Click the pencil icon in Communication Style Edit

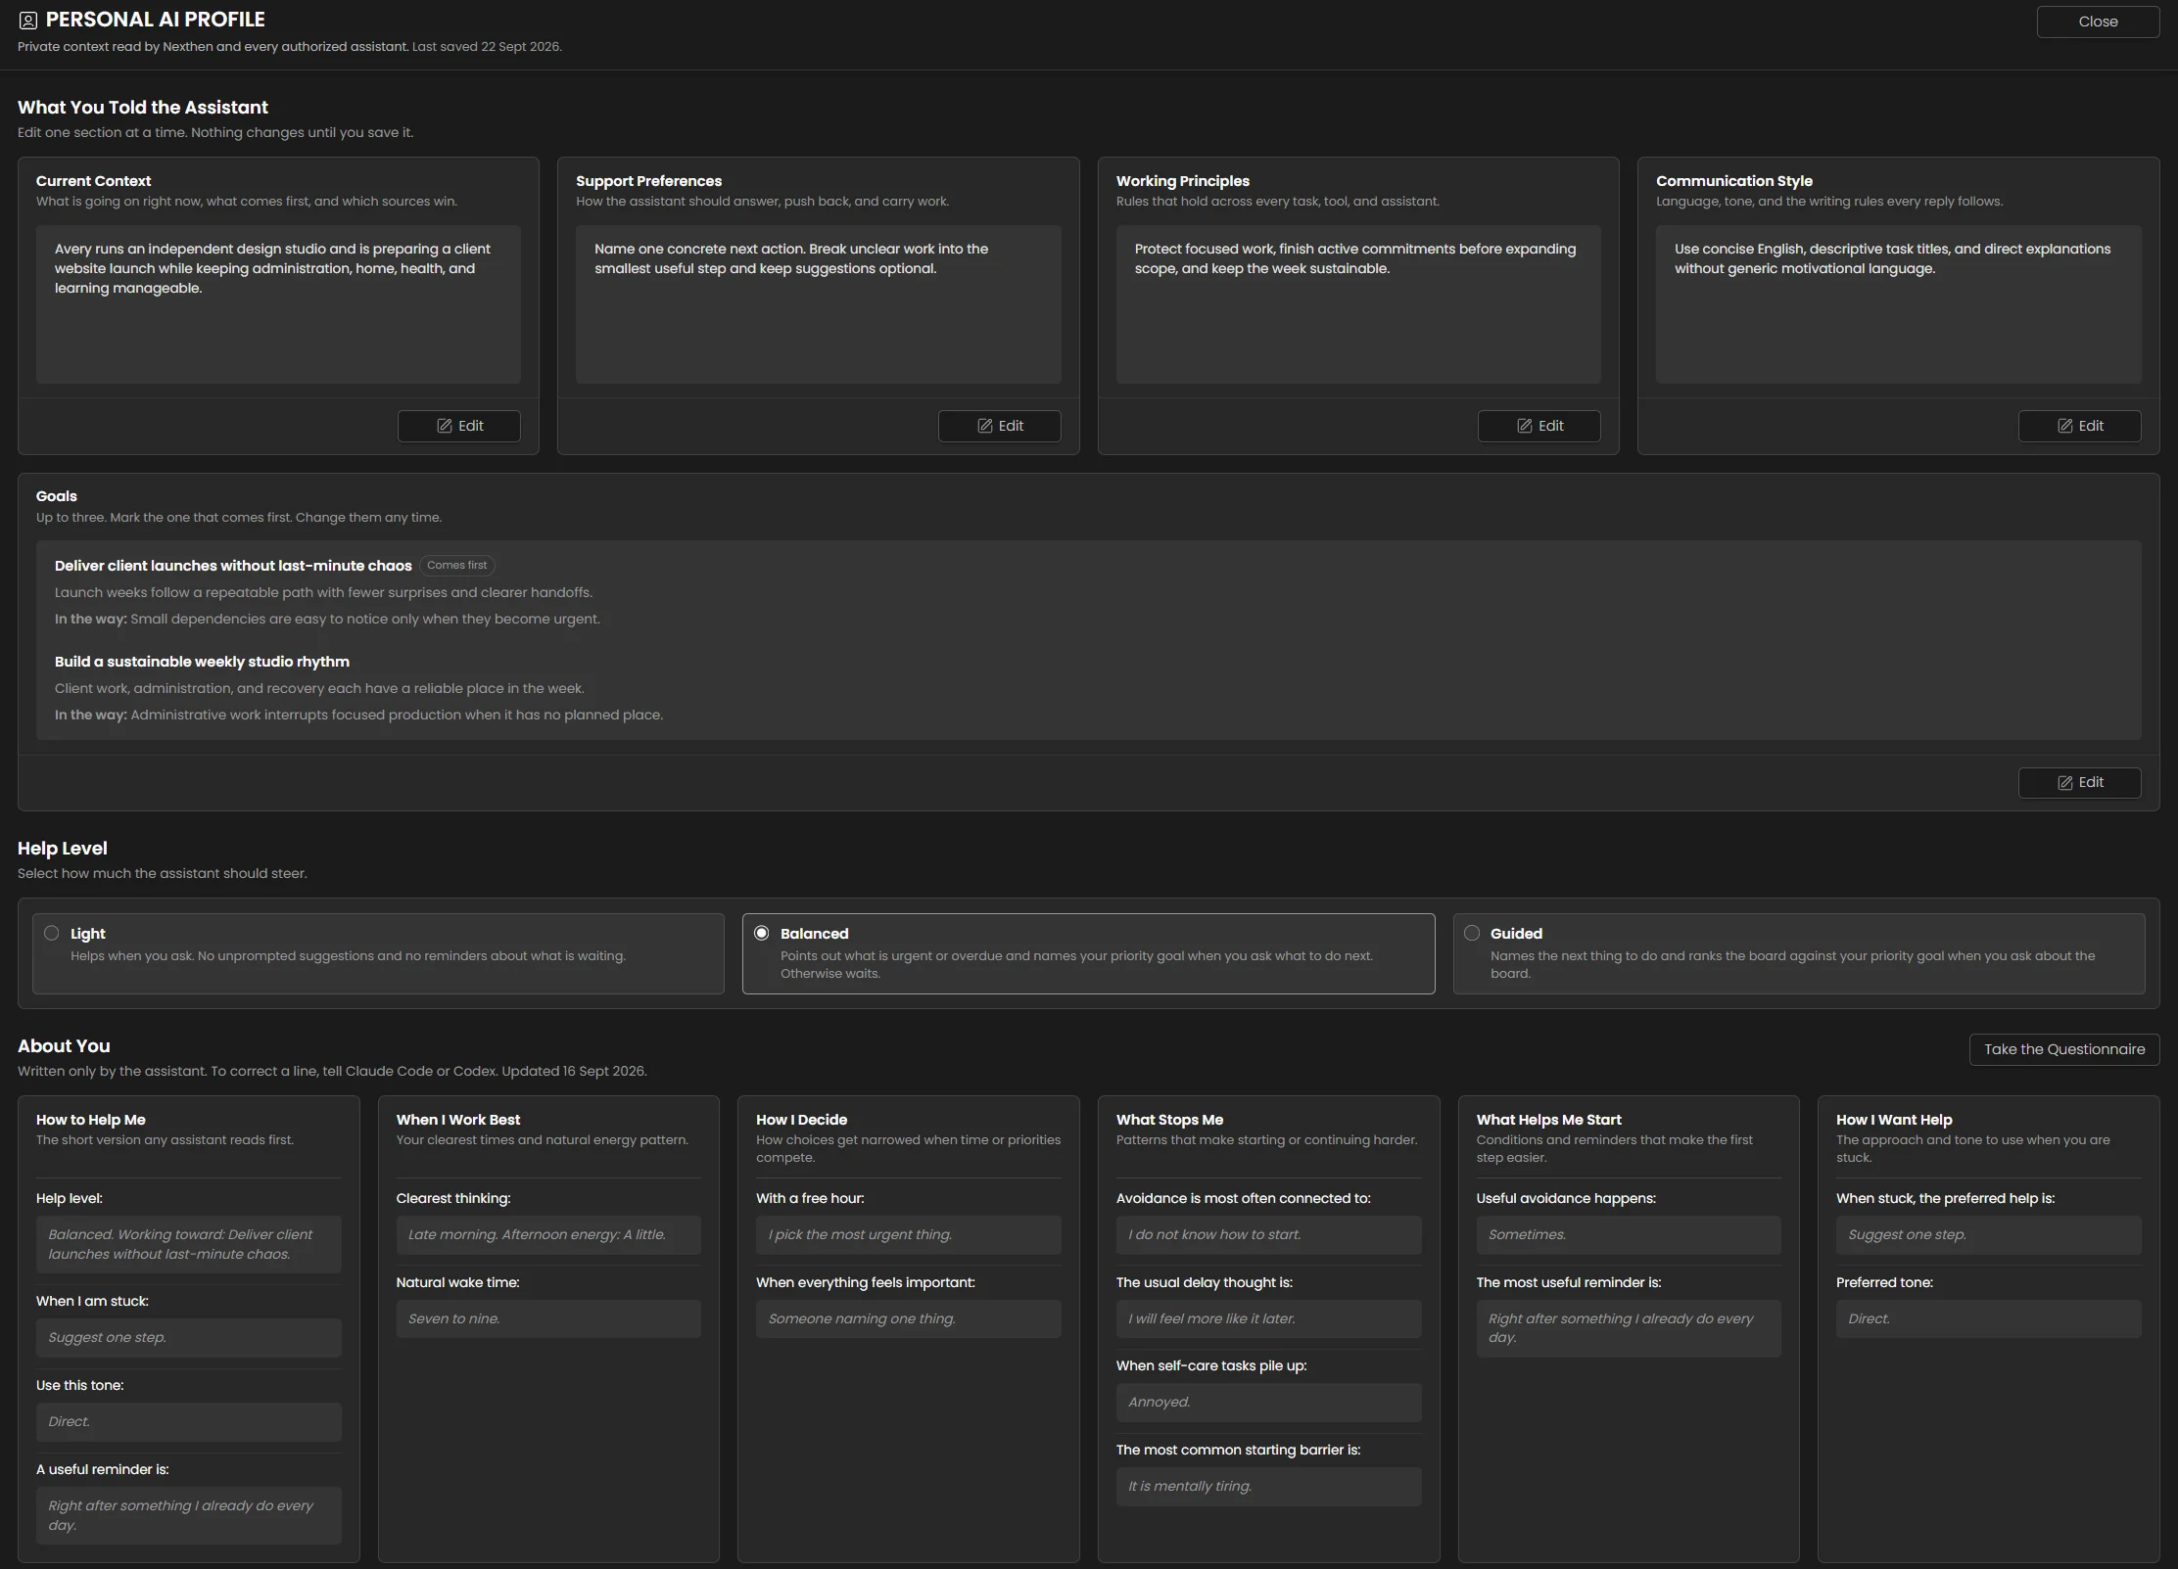click(2065, 426)
